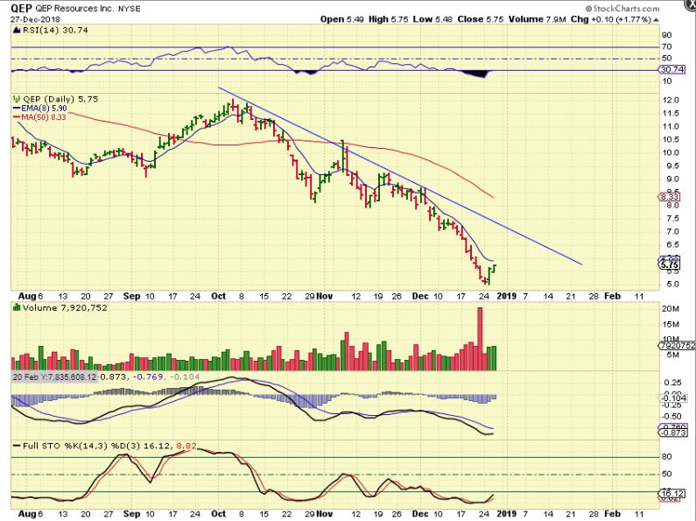Click the 5.75 last price axis tag
Image resolution: width=696 pixels, height=521 pixels.
point(670,265)
